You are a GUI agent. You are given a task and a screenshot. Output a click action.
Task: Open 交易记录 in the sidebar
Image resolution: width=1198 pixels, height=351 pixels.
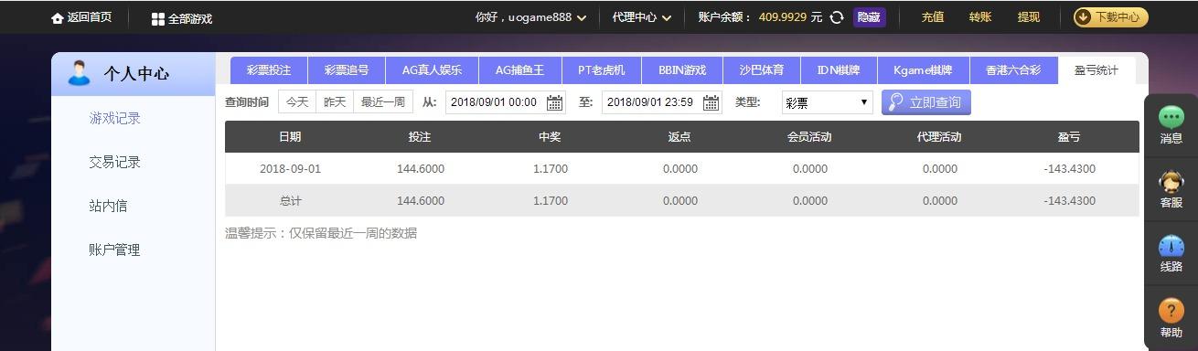pos(115,162)
